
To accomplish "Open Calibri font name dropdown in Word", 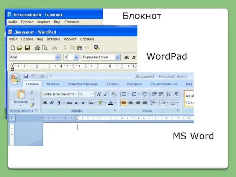I will [76, 94].
